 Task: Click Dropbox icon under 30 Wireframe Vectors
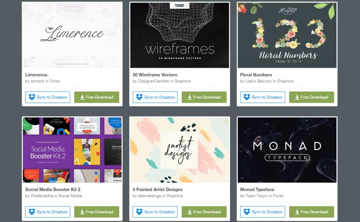(x=139, y=97)
